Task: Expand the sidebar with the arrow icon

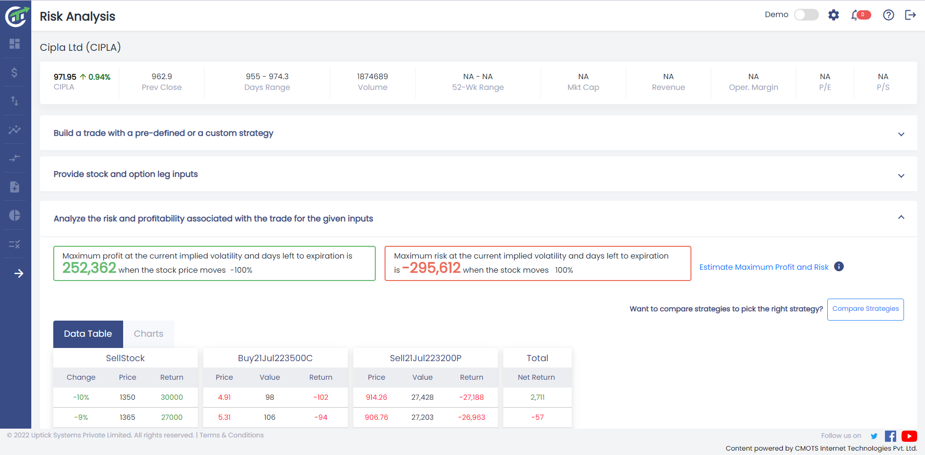Action: 19,274
